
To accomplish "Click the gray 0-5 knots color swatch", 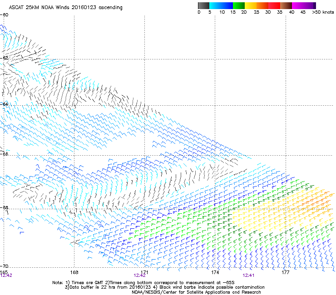I will [x=203, y=5].
